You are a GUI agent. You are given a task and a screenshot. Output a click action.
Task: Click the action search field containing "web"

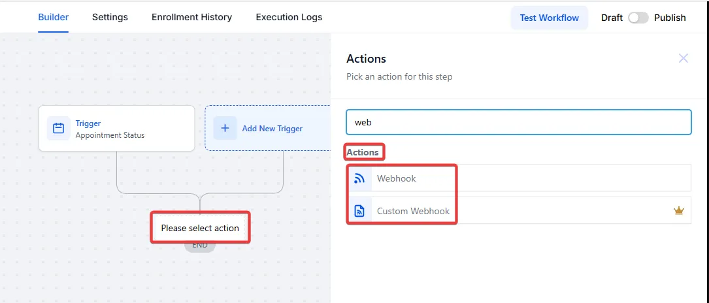click(x=518, y=122)
